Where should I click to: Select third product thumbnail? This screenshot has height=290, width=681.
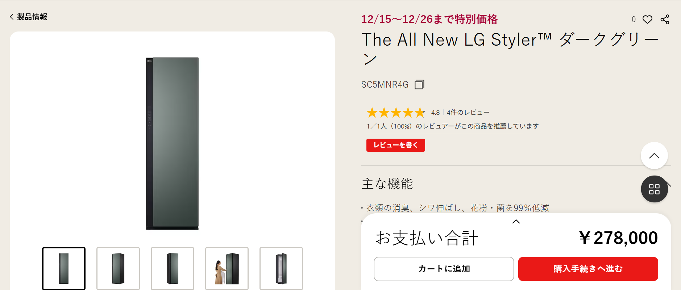point(173,268)
